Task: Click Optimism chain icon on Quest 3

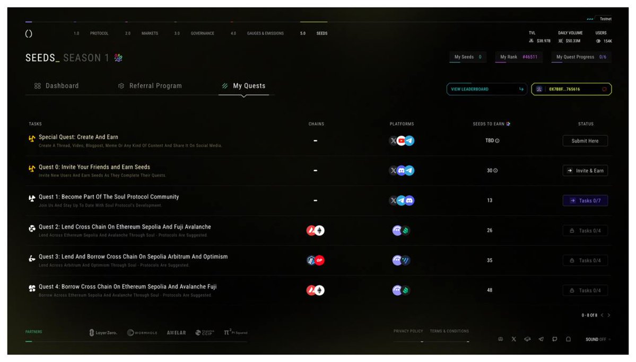Action: coord(320,260)
